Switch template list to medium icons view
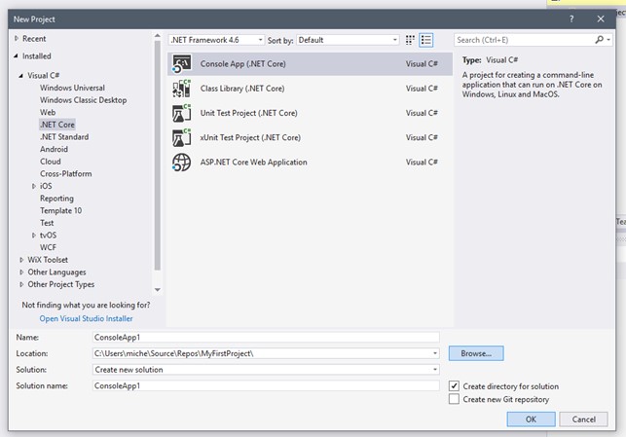626x437 pixels. tap(426, 40)
